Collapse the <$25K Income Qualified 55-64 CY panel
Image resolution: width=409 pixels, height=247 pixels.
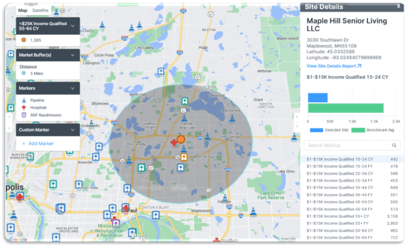(73, 26)
